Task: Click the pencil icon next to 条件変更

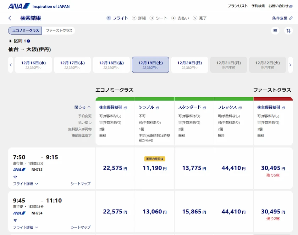Action: coord(291,18)
